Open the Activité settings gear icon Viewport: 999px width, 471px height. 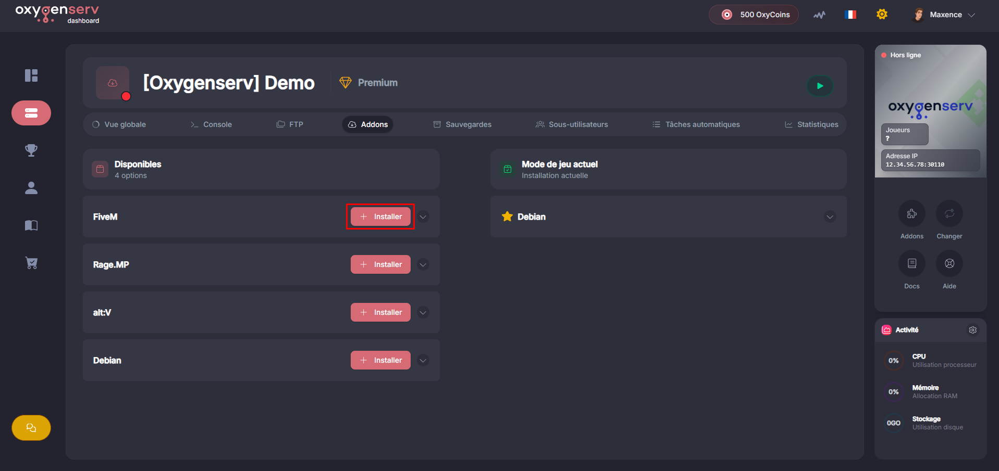point(972,330)
